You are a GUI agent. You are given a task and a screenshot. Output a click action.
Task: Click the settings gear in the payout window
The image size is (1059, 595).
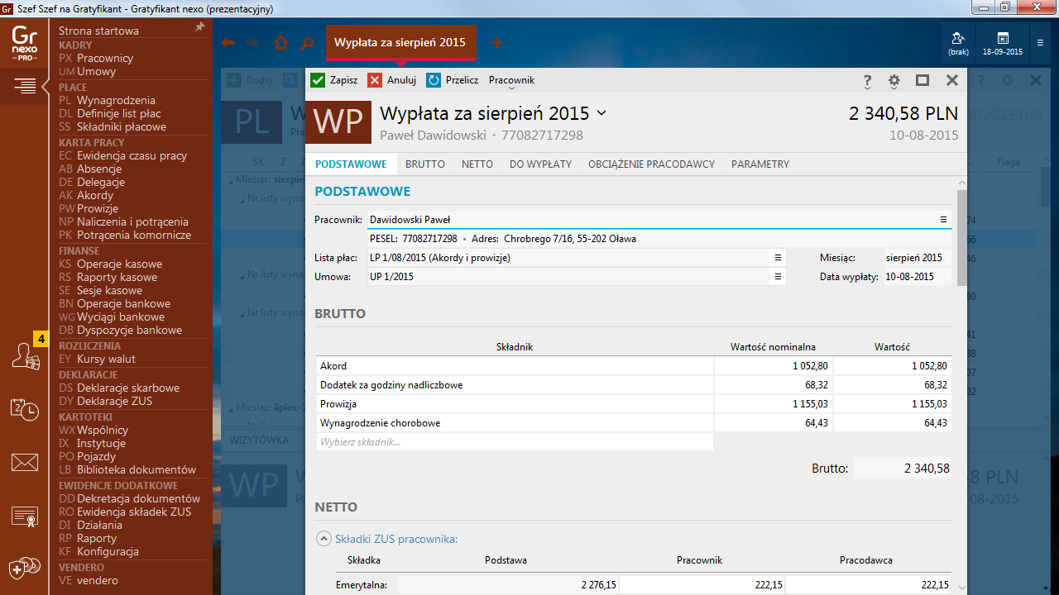894,81
